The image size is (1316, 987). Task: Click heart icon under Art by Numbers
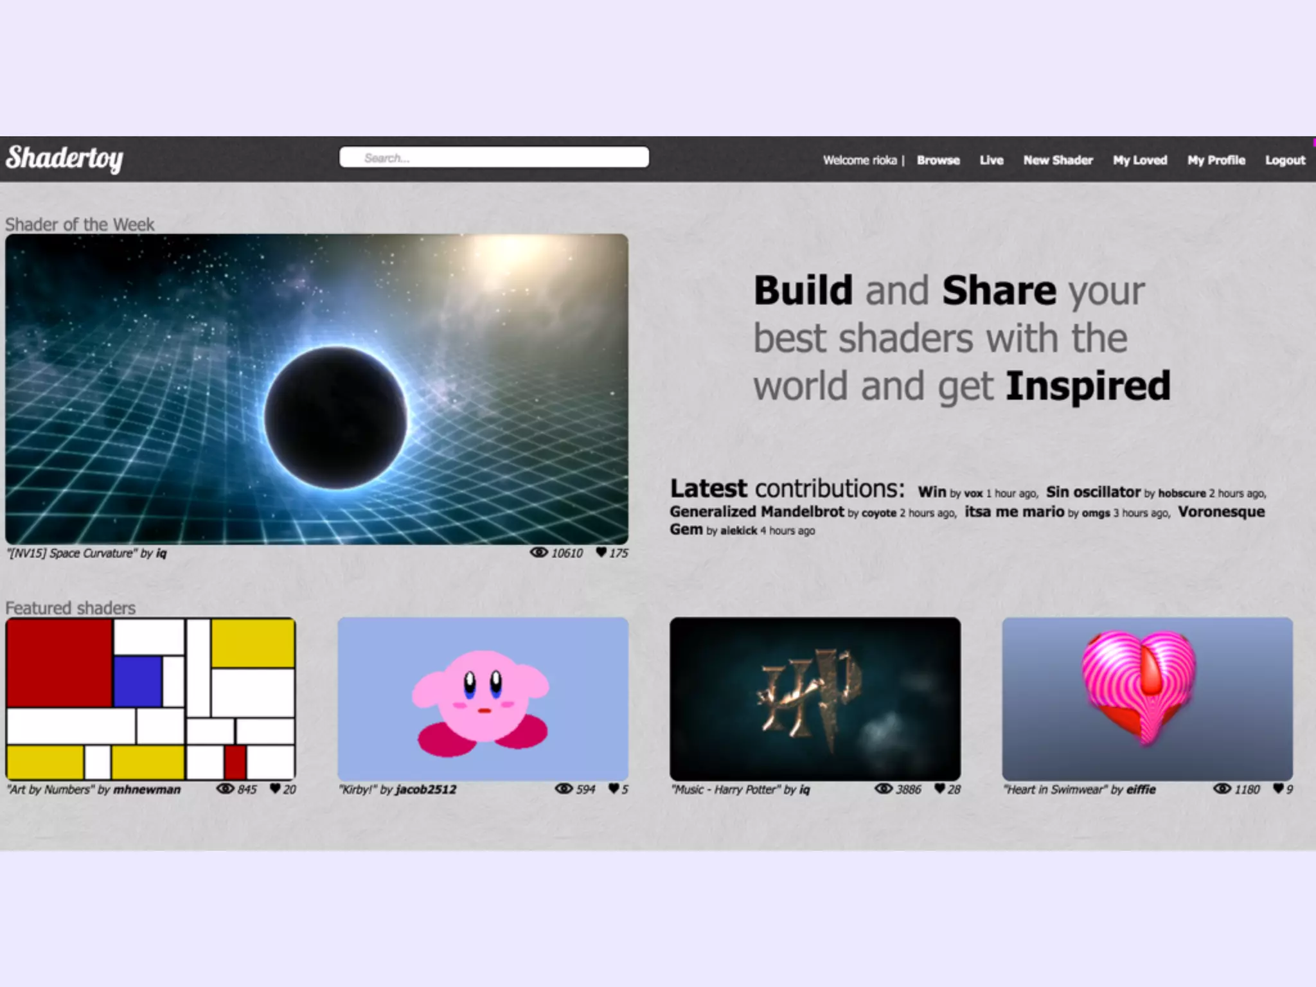[x=275, y=788]
